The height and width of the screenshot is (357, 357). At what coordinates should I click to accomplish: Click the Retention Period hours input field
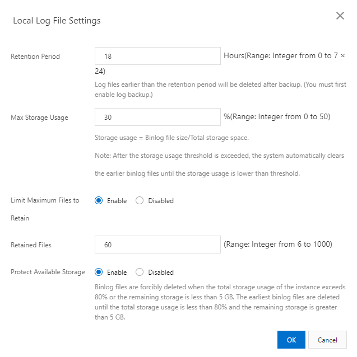click(x=157, y=56)
